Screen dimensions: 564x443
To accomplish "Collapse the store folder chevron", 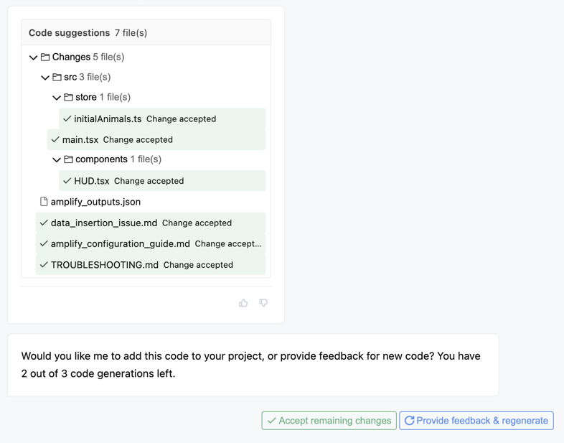I will (x=57, y=98).
